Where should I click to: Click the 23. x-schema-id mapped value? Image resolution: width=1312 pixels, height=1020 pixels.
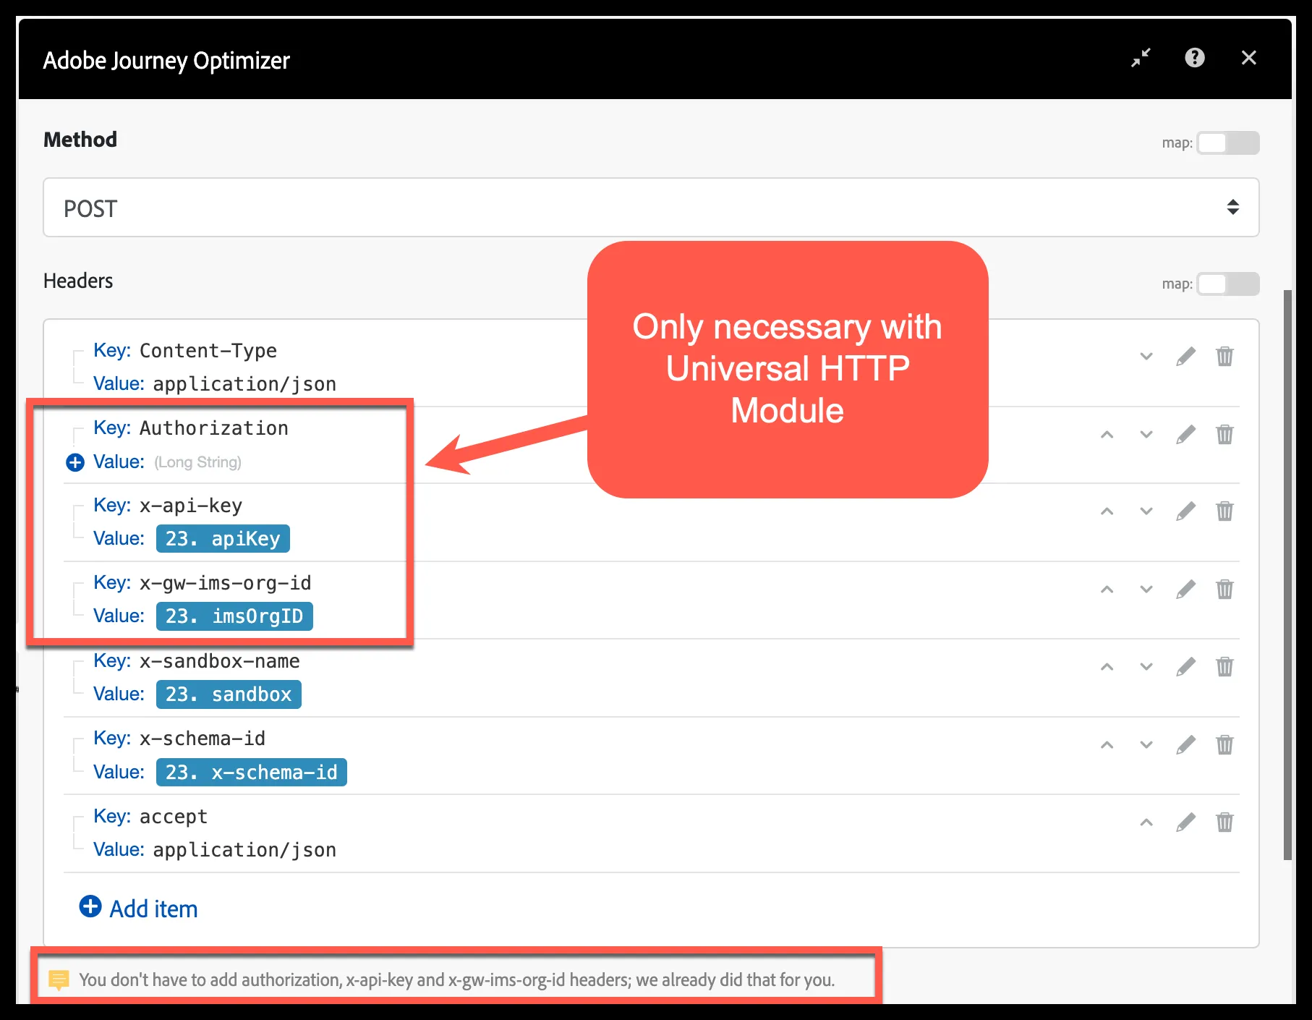tap(252, 773)
